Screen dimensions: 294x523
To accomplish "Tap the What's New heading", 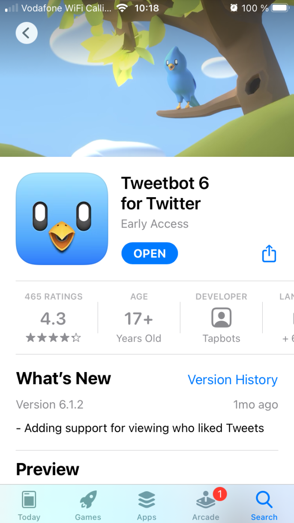I will (63, 379).
